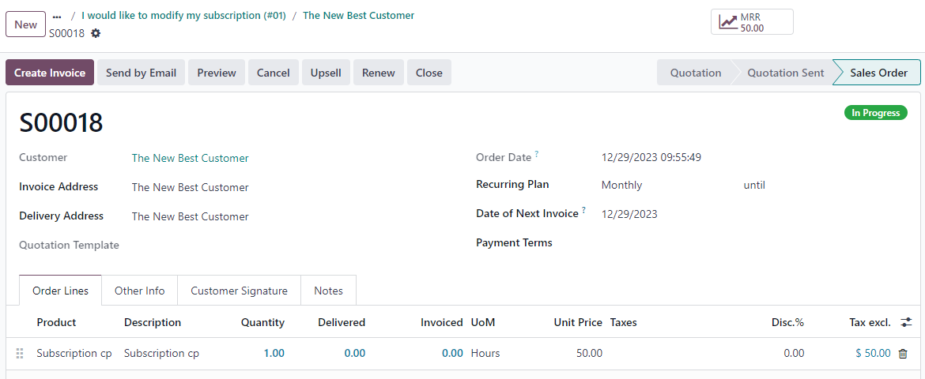Viewport: 925px width, 379px height.
Task: Click the Description column header
Action: click(x=153, y=322)
